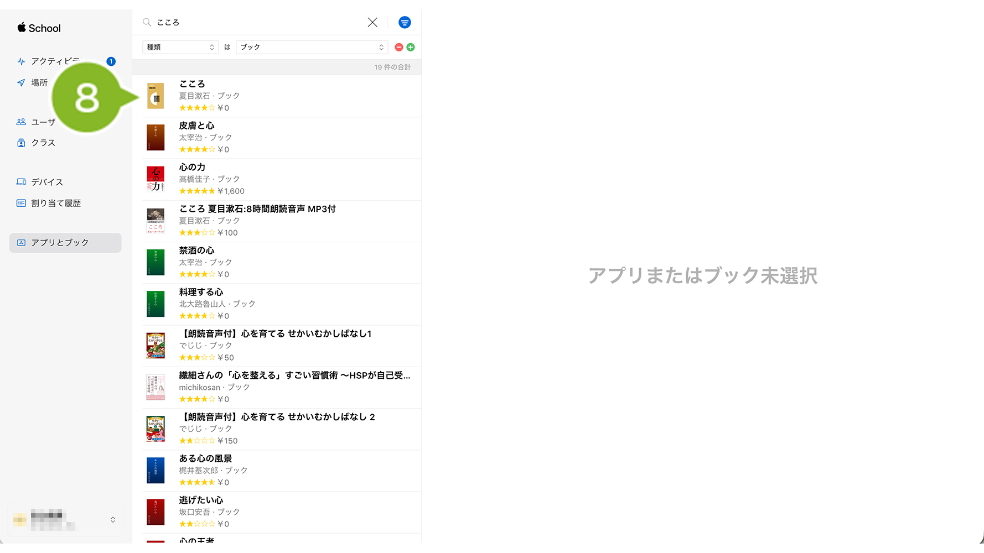984x553 pixels.
Task: Click the アクティビティ pulse icon
Action: pos(21,61)
